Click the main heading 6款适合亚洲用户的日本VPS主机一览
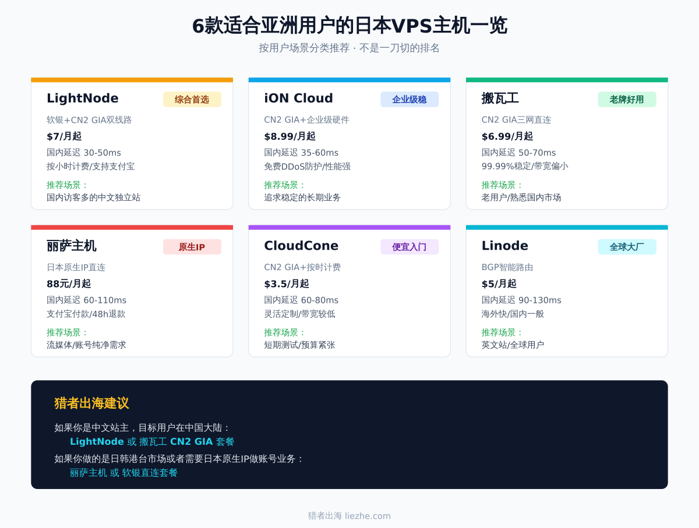Screen dimensions: 699x528 349,26
